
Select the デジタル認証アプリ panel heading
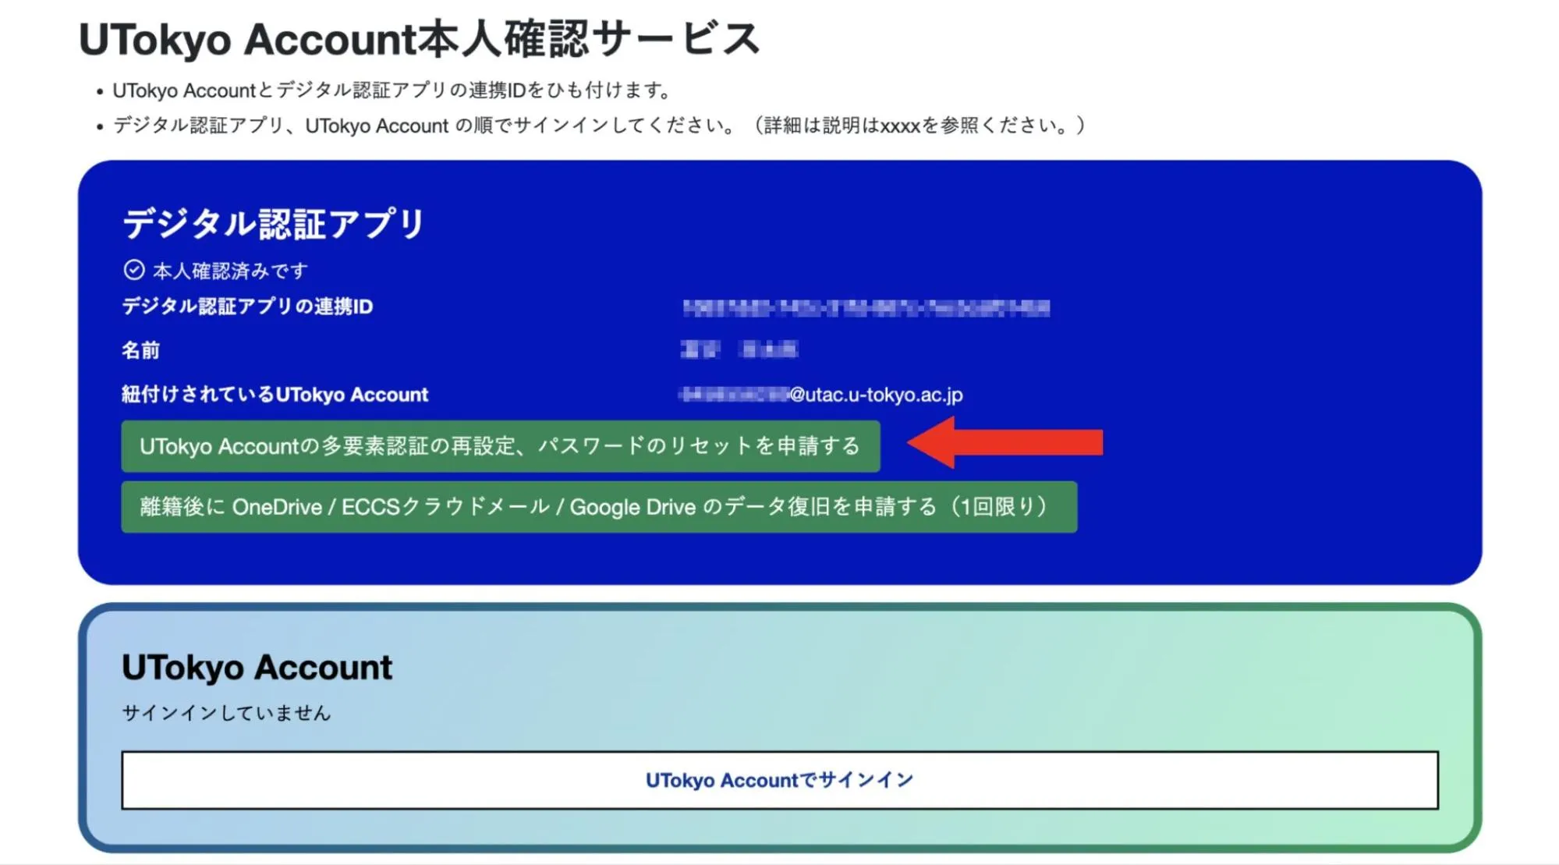(x=273, y=224)
